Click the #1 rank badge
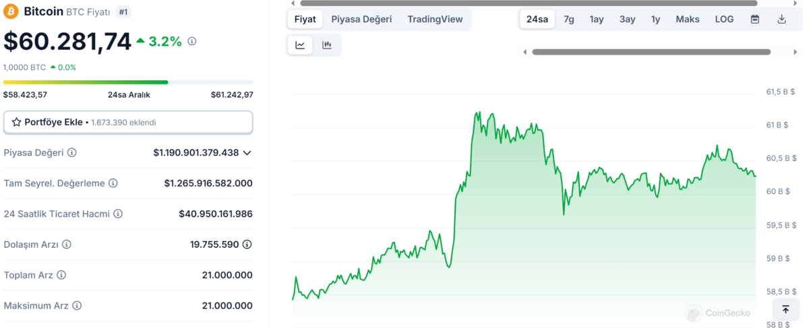The height and width of the screenshot is (328, 809). [x=123, y=11]
